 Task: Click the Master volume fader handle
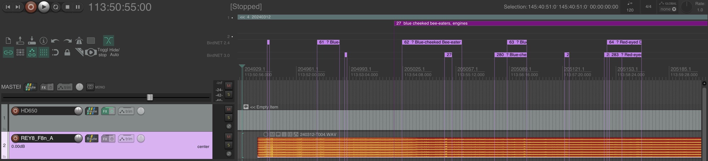click(150, 97)
